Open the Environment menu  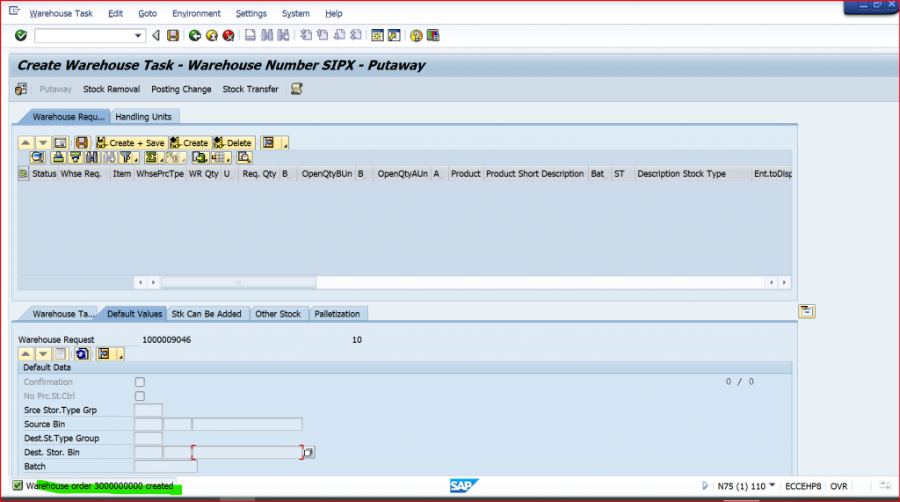click(196, 13)
